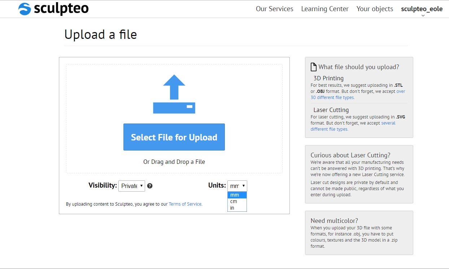Open the Units dropdown
This screenshot has height=269, width=449.
237,186
